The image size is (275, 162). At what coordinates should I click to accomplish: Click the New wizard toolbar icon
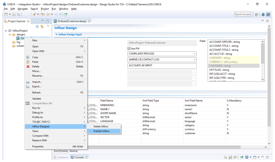click(6, 14)
